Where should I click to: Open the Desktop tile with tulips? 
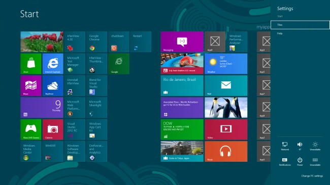(x=42, y=41)
